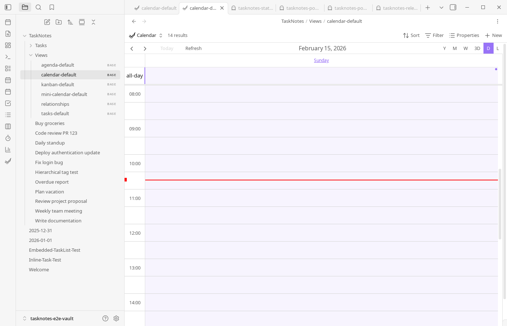The image size is (507, 326).
Task: Click the Refresh button
Action: click(x=193, y=48)
